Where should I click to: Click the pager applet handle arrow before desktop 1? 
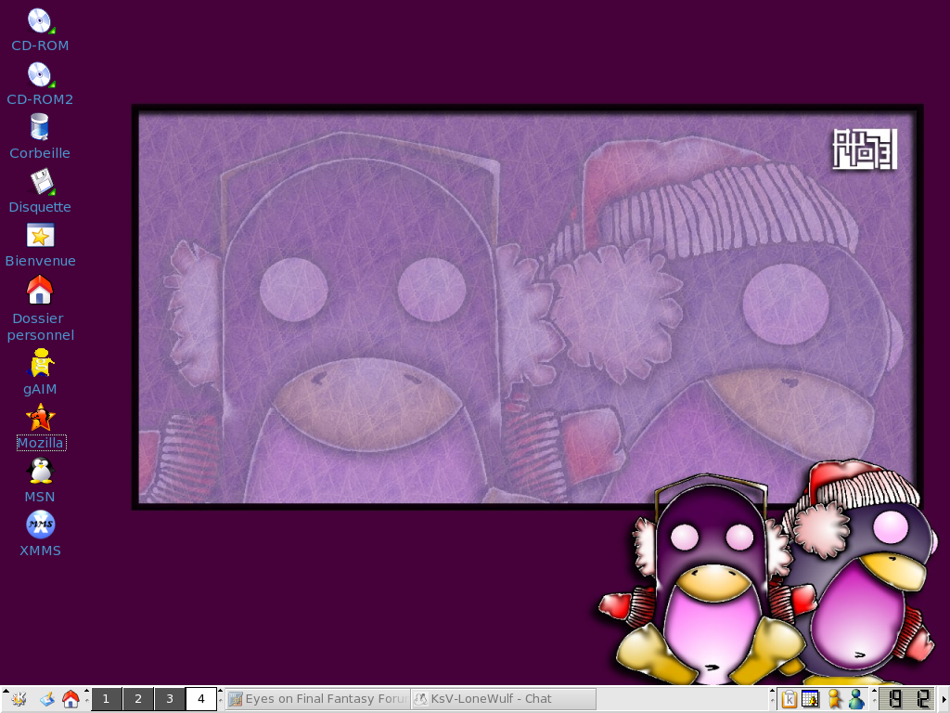pyautogui.click(x=86, y=691)
